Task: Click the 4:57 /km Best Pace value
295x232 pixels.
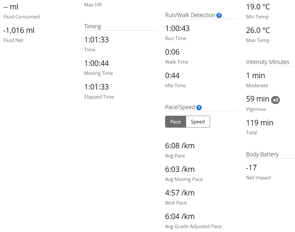Action: pos(180,193)
